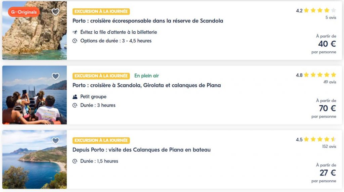Click clock icon beside 3 - 4,5 heures
Viewport: 344px width, 192px height.
pos(75,41)
